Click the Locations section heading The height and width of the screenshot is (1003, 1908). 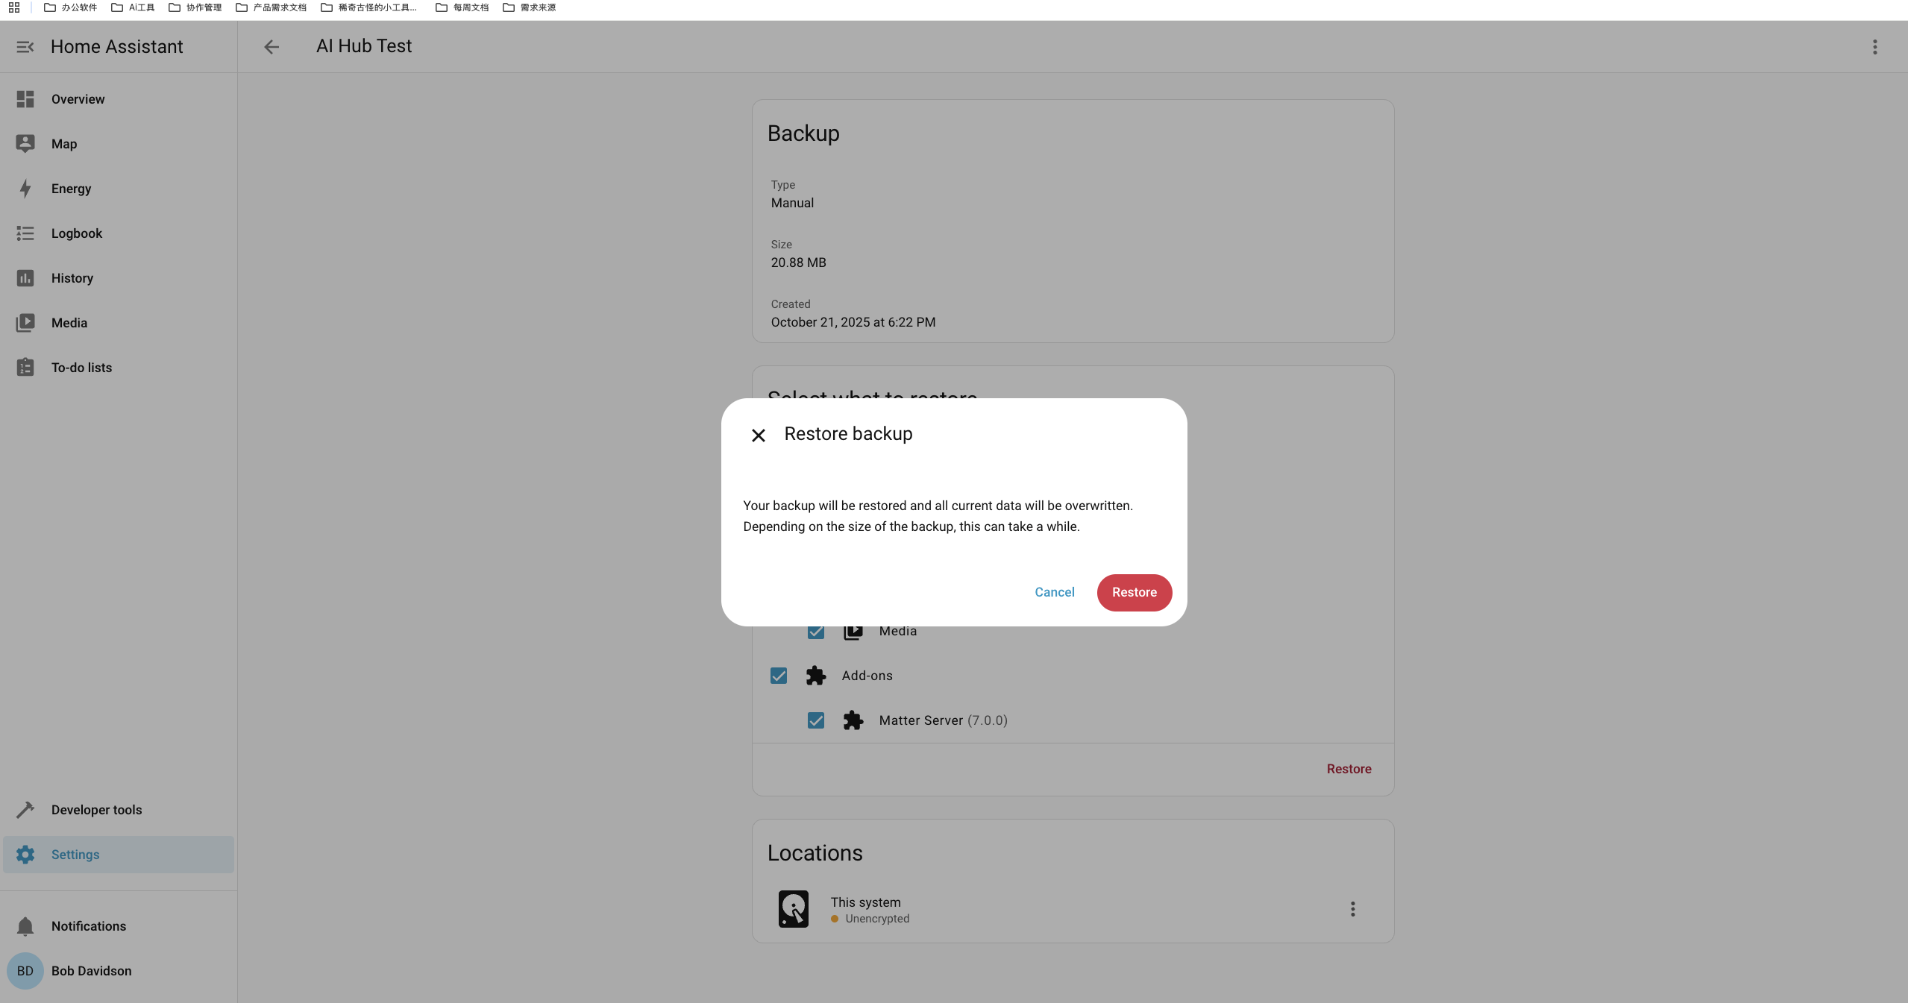point(815,853)
